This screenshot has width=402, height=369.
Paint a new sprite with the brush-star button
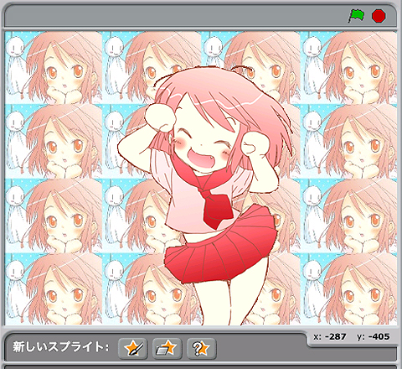coord(133,348)
